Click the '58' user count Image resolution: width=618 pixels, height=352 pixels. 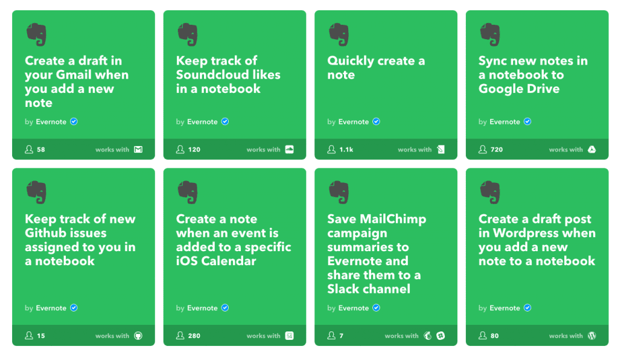(x=41, y=150)
